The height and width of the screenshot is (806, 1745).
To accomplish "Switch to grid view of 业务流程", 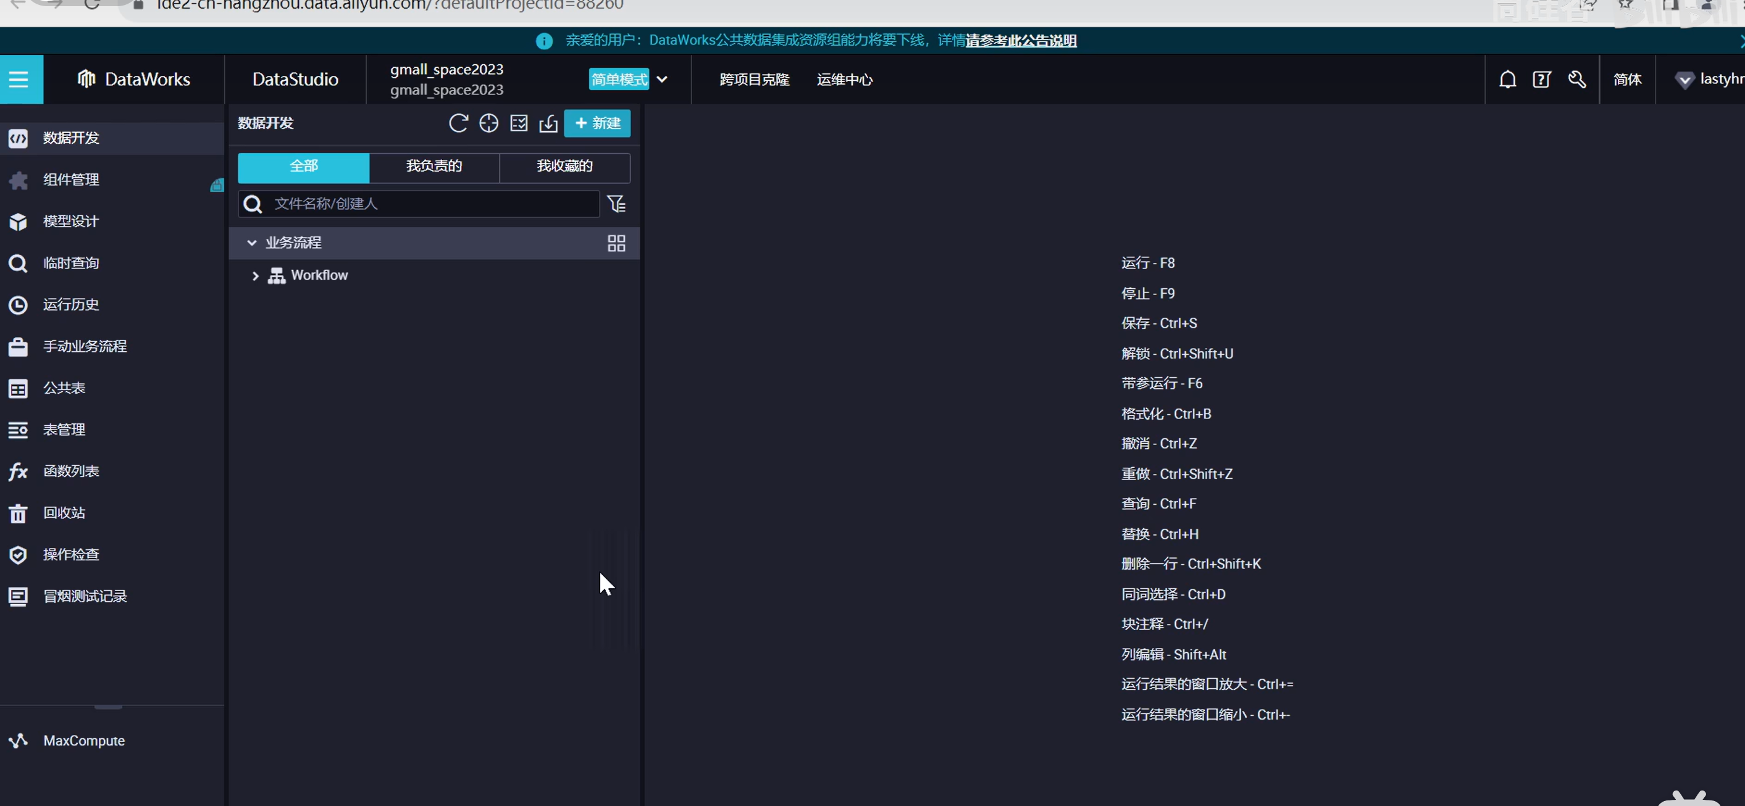I will coord(616,243).
